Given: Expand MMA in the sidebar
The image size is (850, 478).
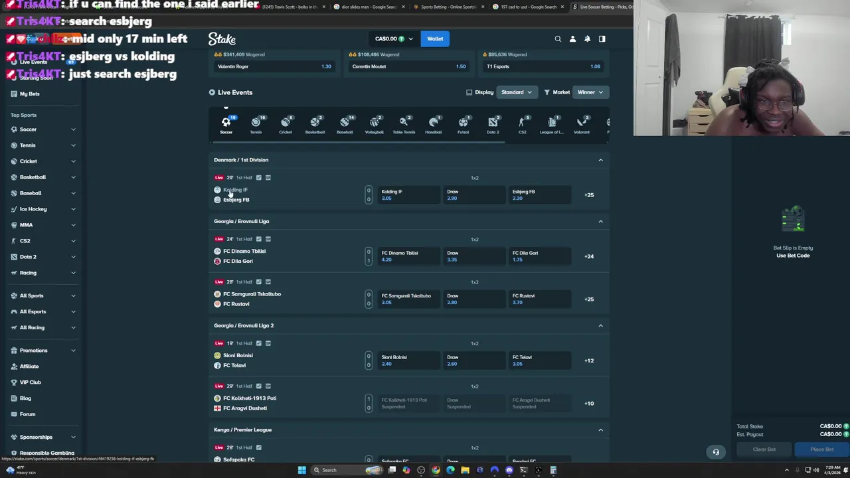Looking at the screenshot, I should [73, 225].
